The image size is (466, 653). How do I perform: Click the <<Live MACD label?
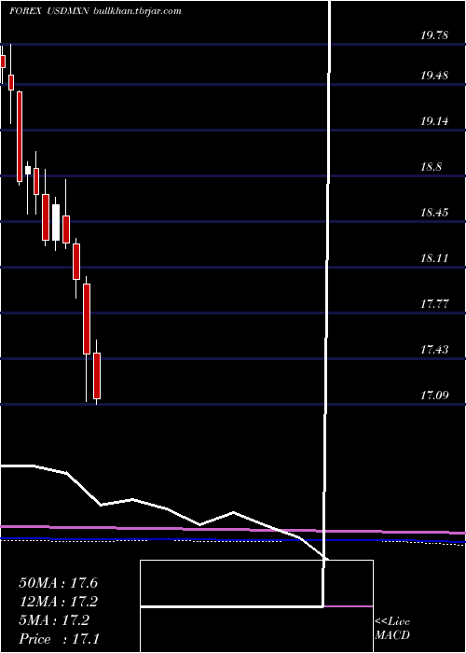tap(392, 629)
